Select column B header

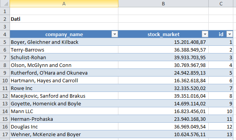click(163, 3)
